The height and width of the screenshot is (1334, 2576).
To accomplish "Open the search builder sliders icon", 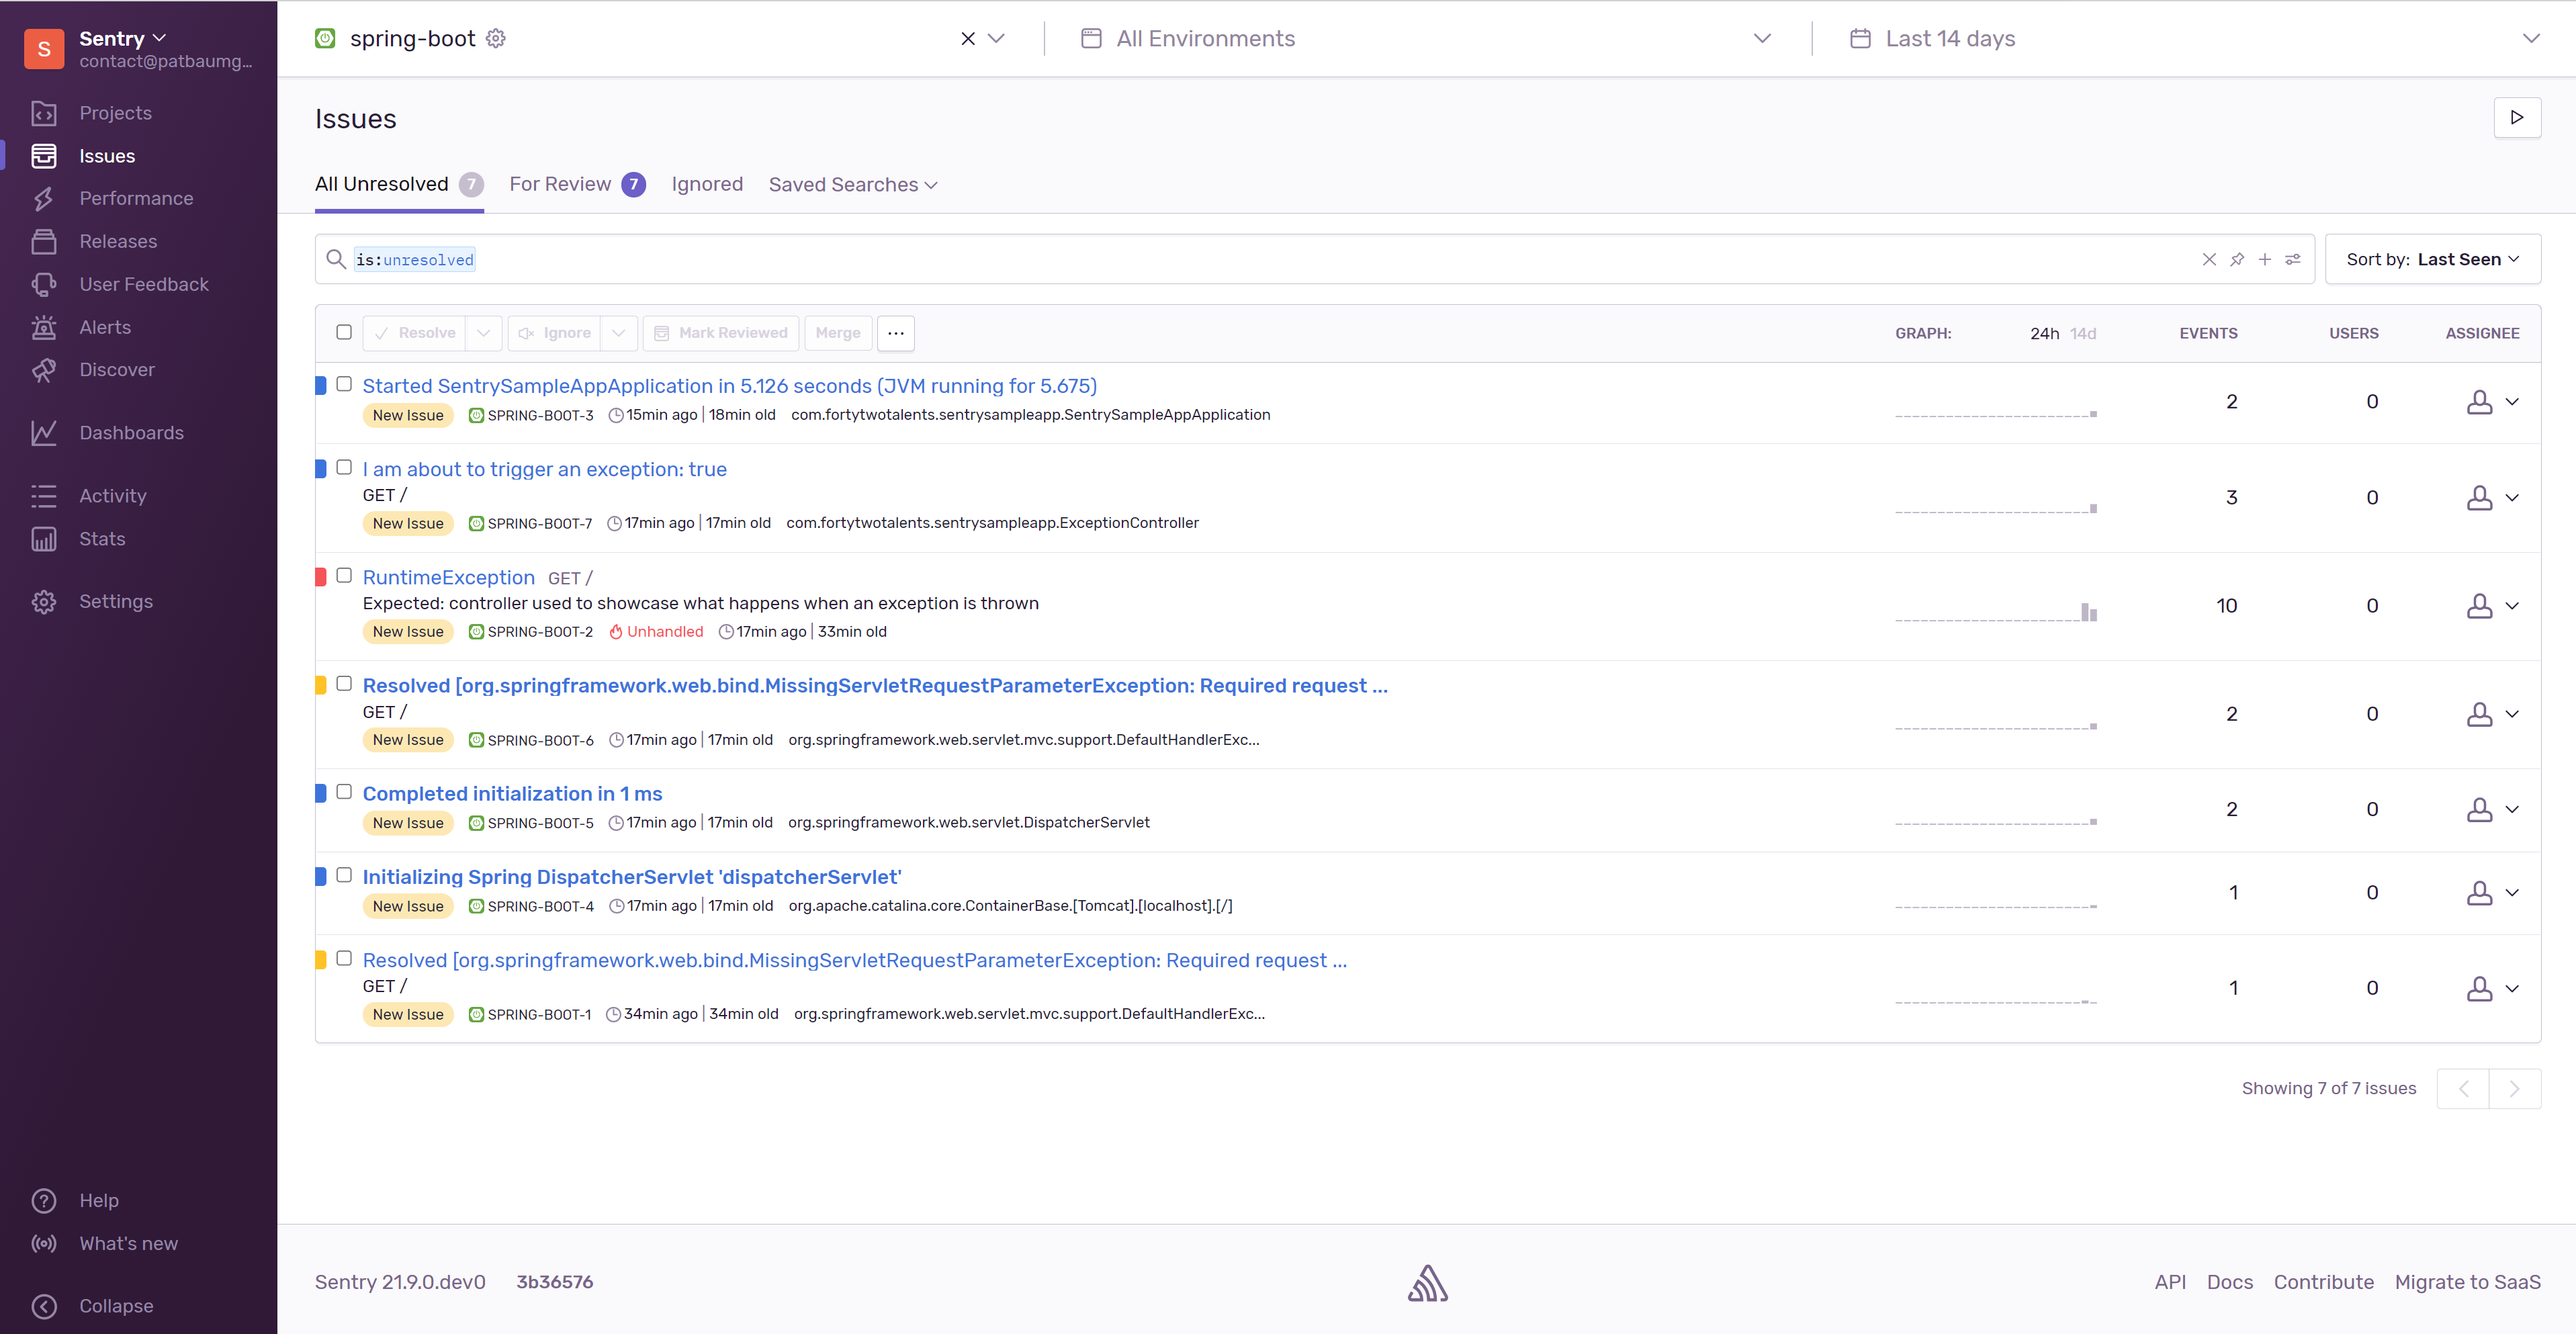I will (2293, 259).
